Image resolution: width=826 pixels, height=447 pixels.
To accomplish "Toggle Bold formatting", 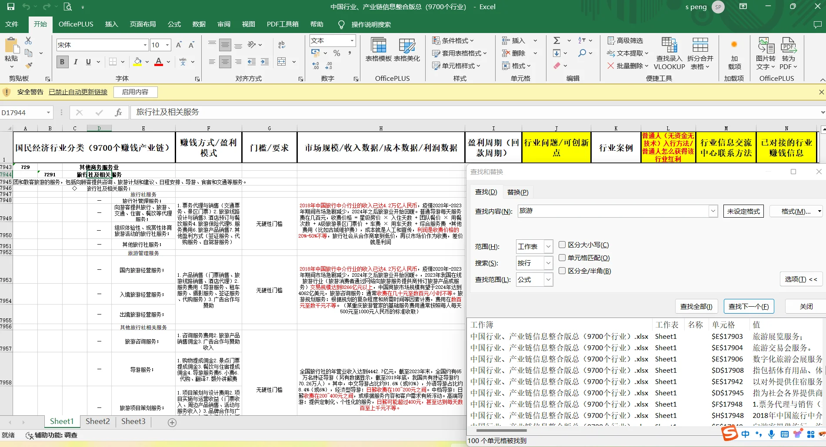I will point(62,62).
